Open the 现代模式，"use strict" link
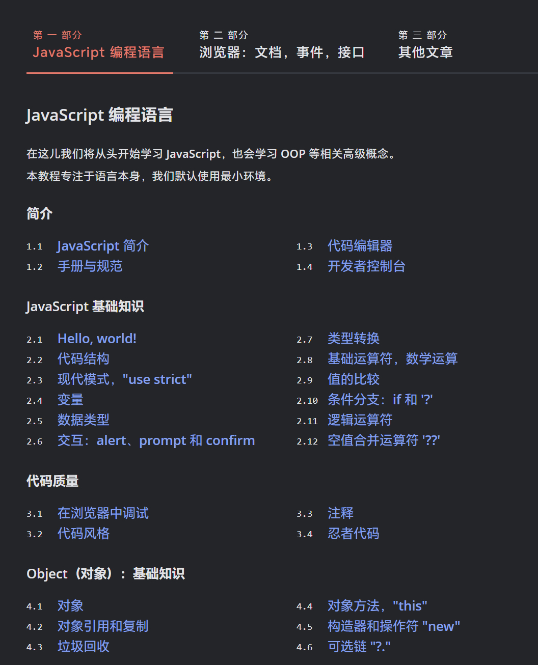This screenshot has height=665, width=538. [x=125, y=379]
